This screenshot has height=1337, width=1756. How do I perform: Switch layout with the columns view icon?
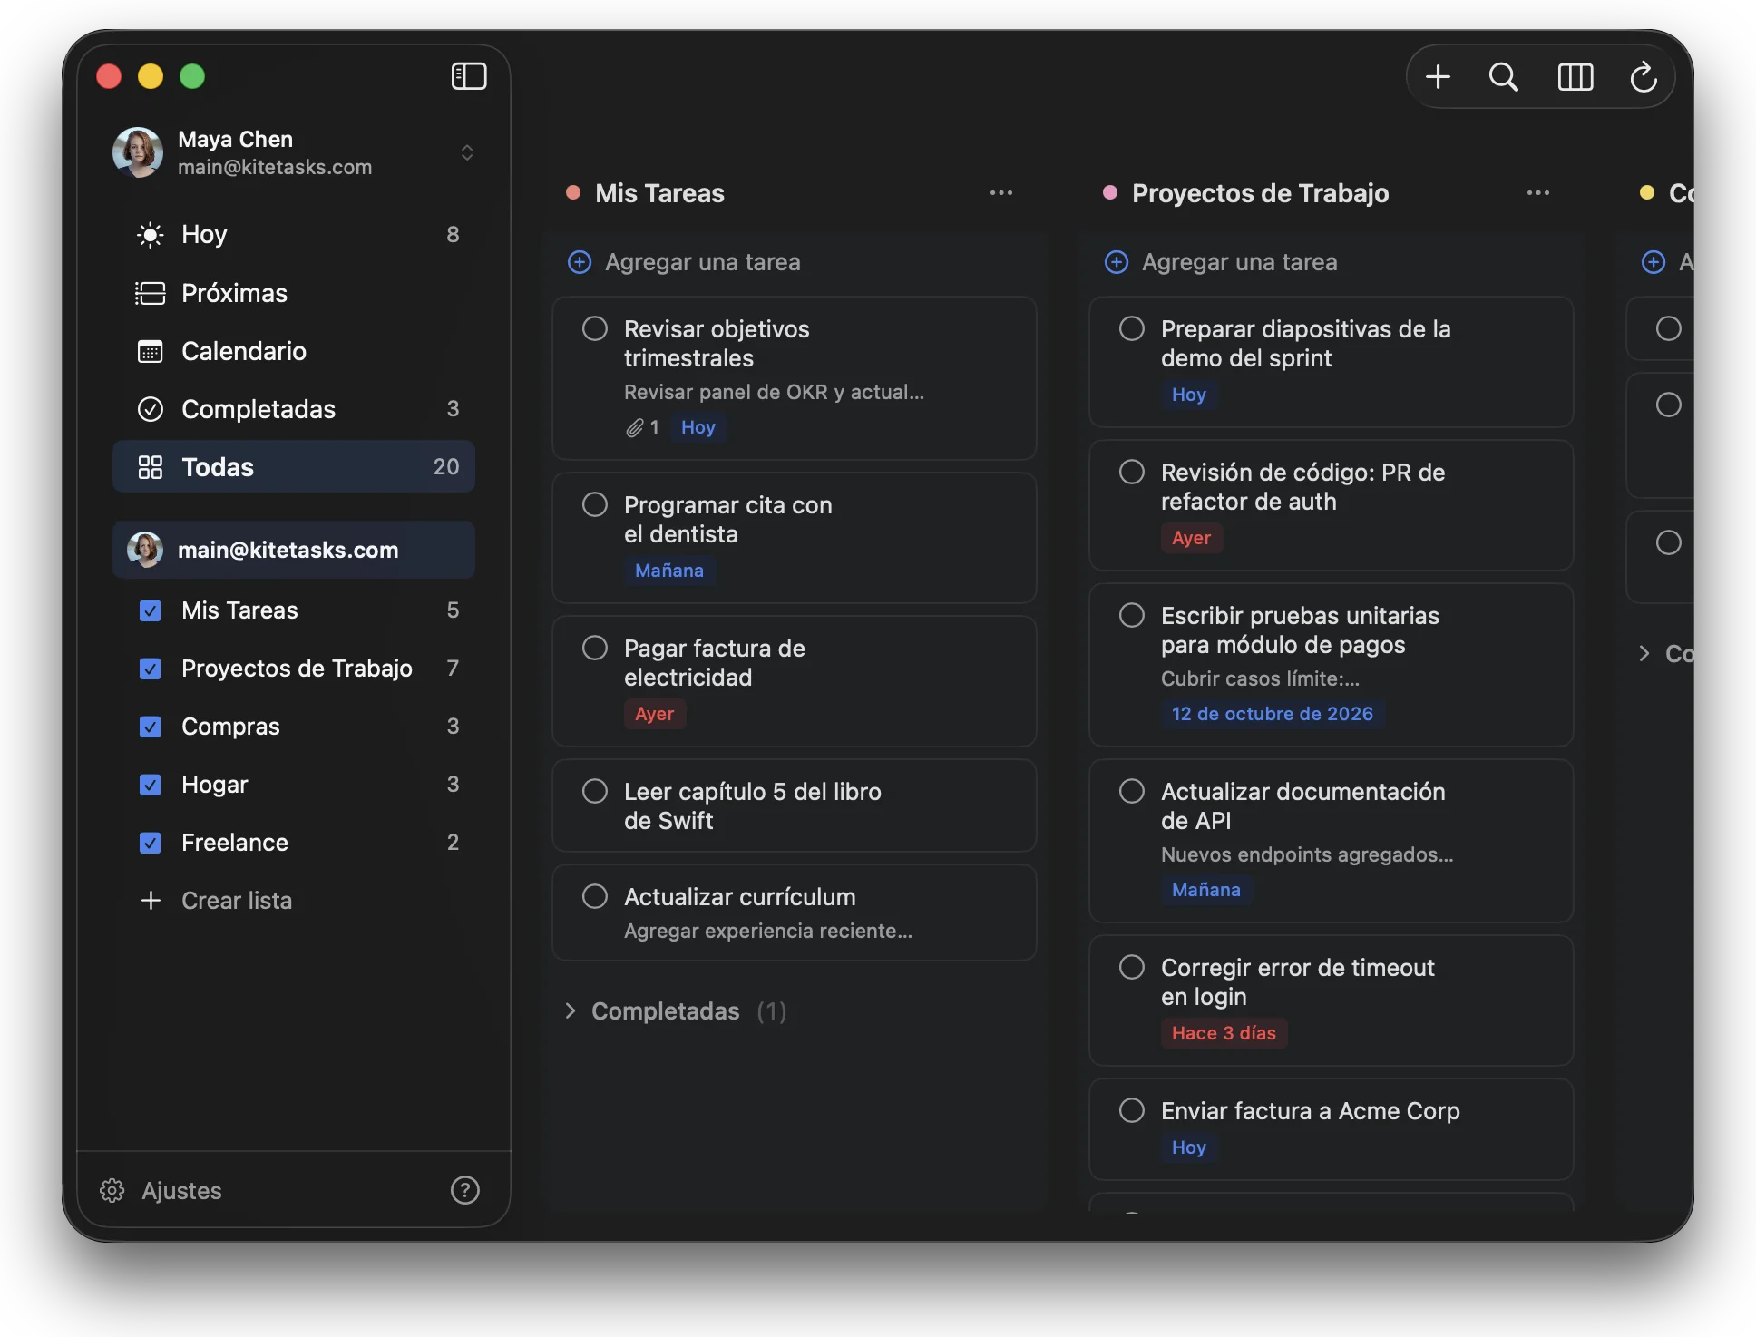tap(1576, 77)
